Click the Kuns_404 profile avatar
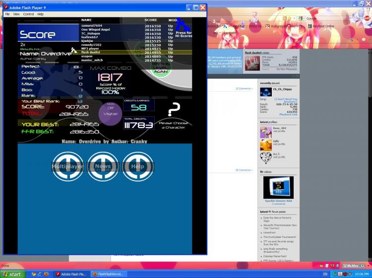Screen dimensions: 372x278 point(266,132)
